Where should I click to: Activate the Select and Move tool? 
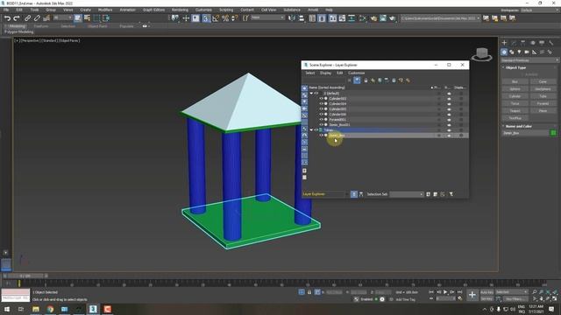(x=186, y=18)
